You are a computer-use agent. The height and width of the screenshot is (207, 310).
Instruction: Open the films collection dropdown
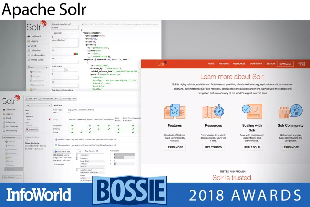pos(37,67)
